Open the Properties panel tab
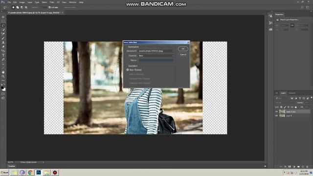Screen dimensions: 313x176 (x=279, y=15)
